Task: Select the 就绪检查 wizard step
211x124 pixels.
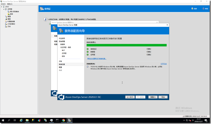Action: (x=71, y=64)
